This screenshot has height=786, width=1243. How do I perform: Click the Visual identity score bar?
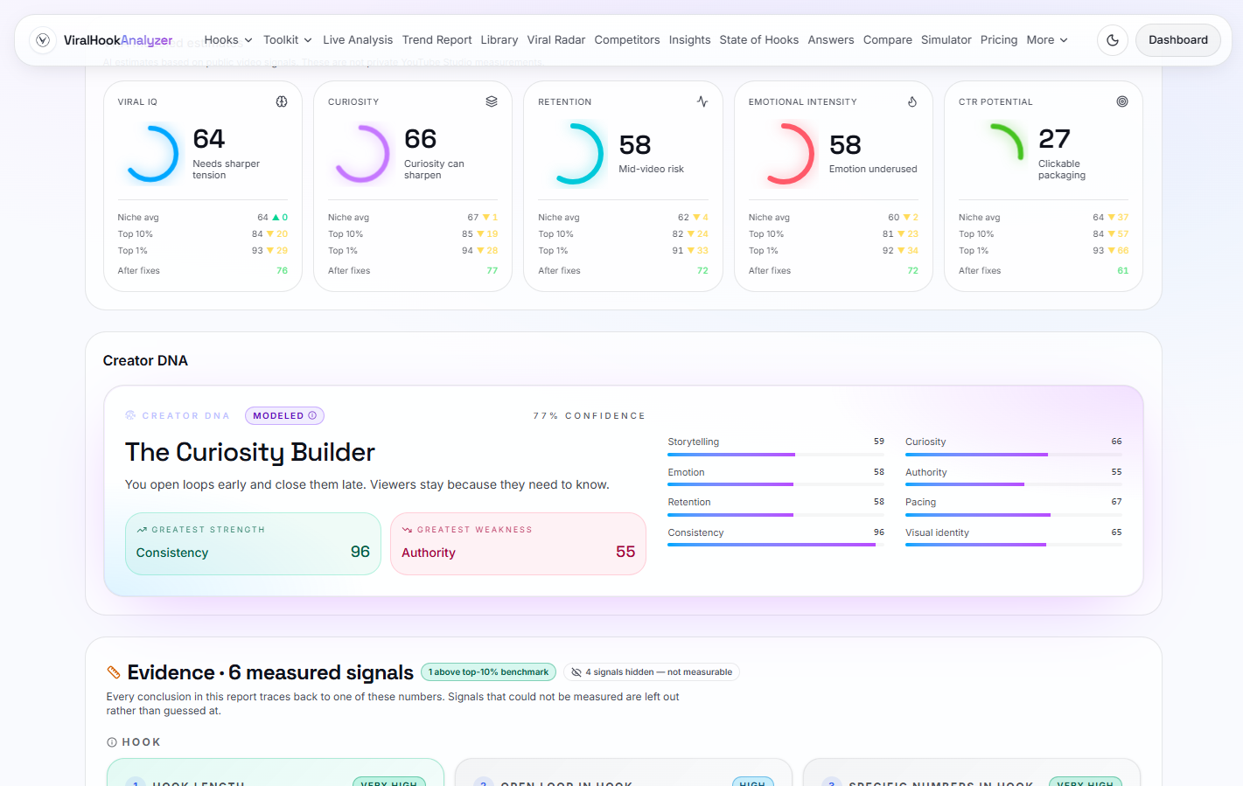[x=1014, y=545]
